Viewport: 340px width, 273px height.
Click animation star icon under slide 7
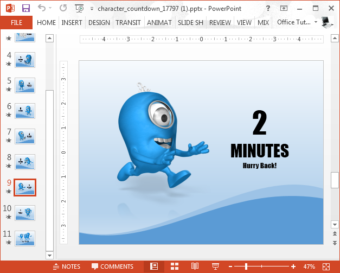click(9, 140)
